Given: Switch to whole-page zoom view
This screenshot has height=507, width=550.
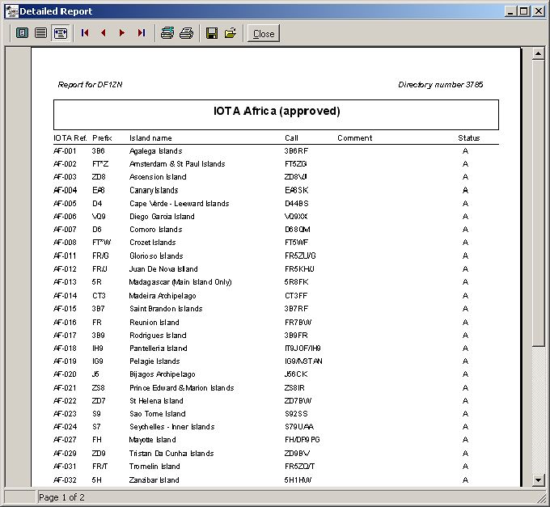Looking at the screenshot, I should [22, 33].
